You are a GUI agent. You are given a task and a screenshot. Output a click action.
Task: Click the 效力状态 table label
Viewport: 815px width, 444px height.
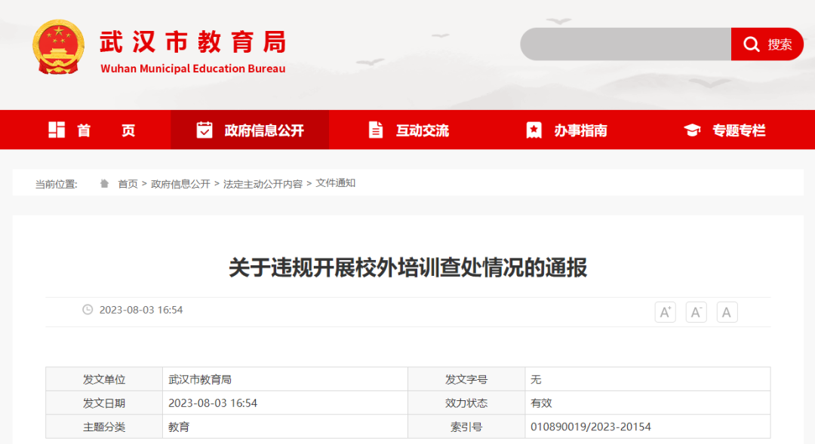pyautogui.click(x=466, y=403)
